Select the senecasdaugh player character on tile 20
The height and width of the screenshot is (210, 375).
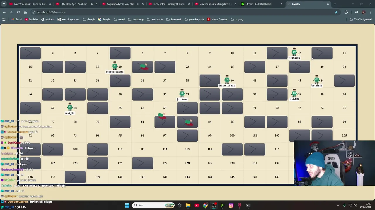pyautogui.click(x=115, y=66)
